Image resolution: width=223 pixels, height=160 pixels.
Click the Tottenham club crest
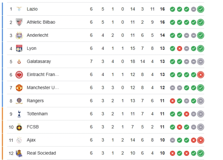coord(19,114)
